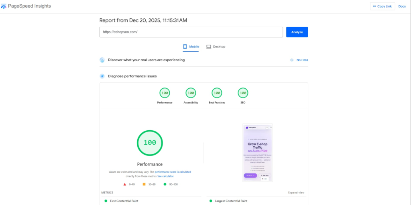Select the SEO score gauge
411x205 pixels.
pos(242,93)
